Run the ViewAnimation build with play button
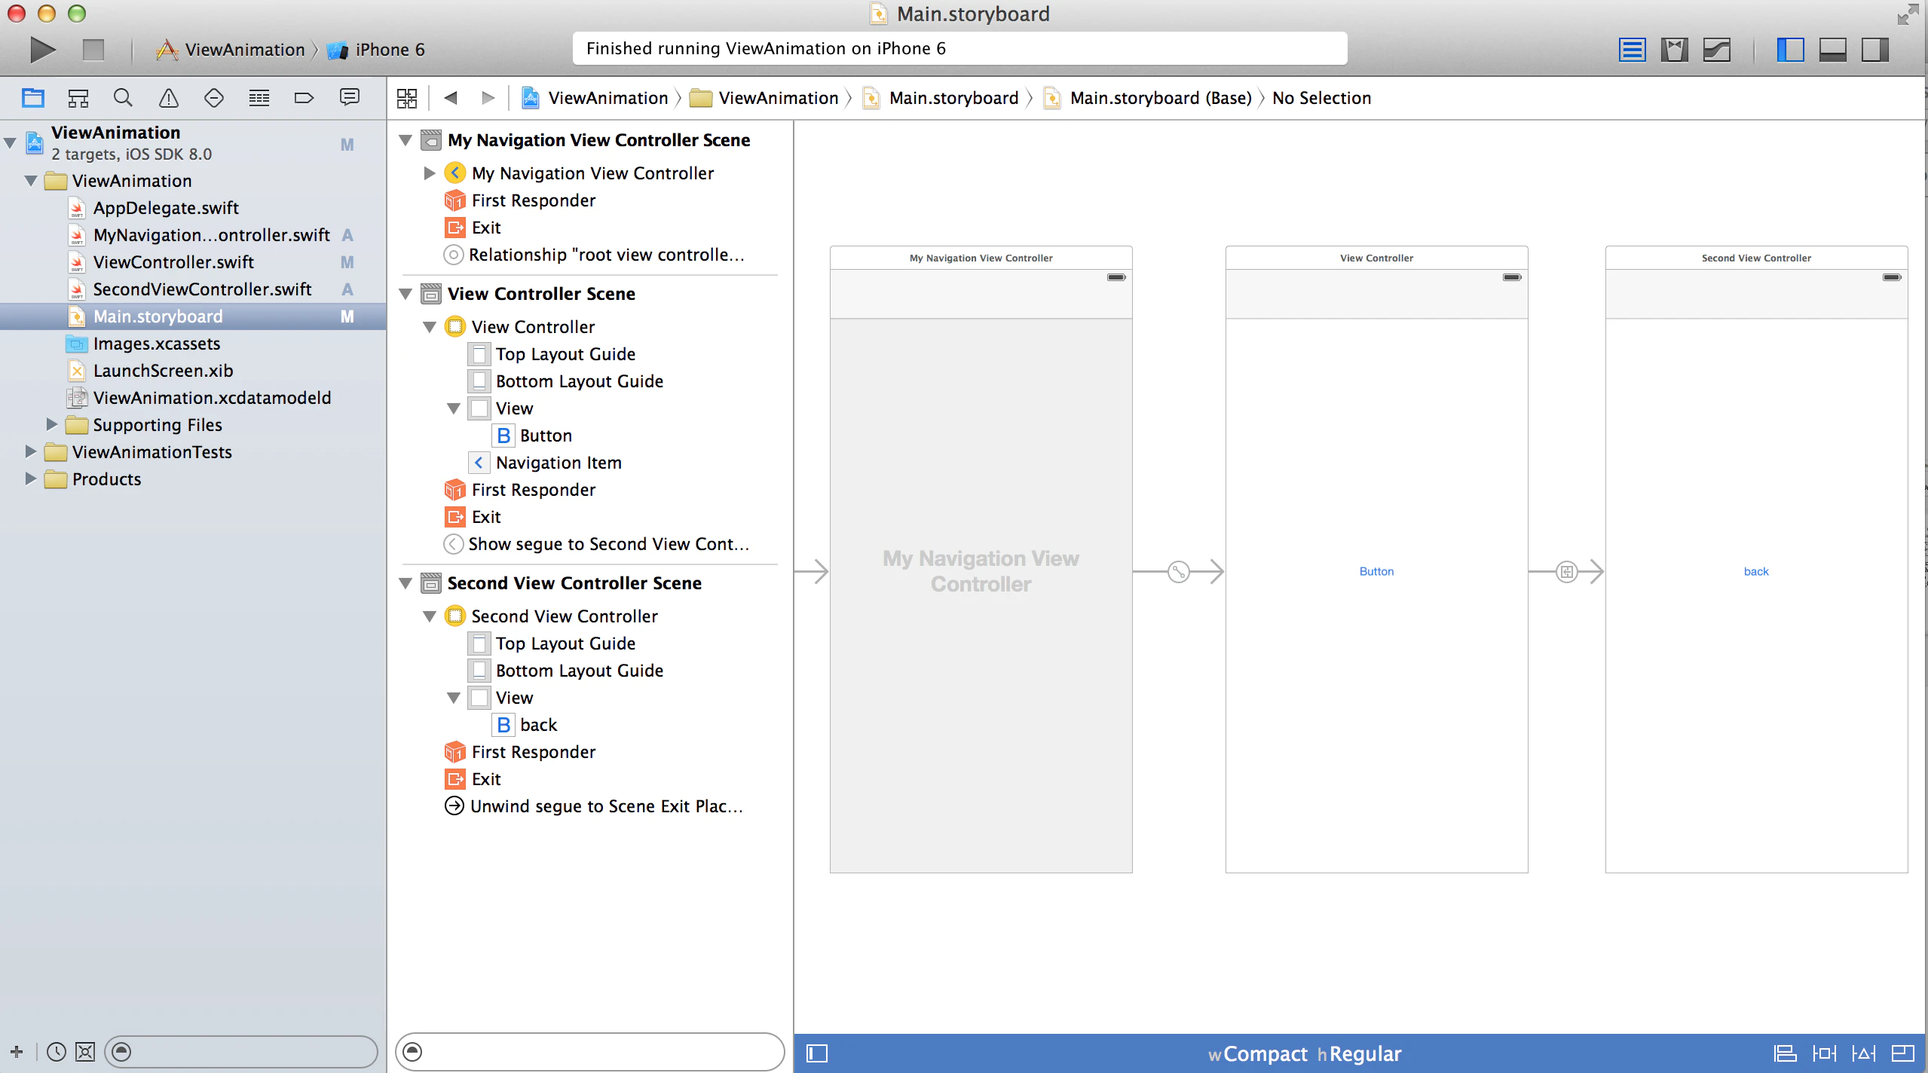Screen dimensions: 1928x1073 (x=42, y=50)
